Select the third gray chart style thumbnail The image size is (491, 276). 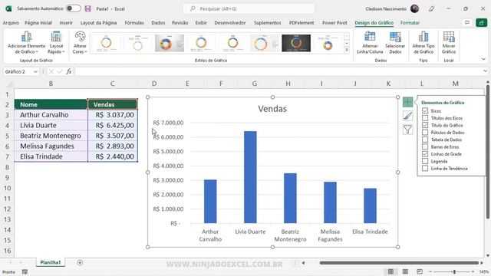[170, 43]
